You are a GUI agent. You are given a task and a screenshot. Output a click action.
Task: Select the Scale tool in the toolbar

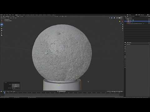pyautogui.click(x=2, y=29)
